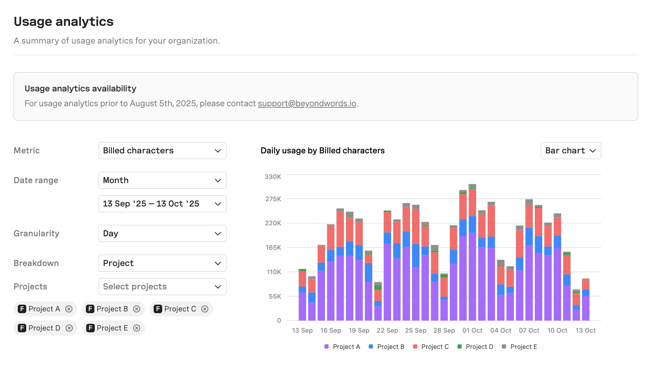Image resolution: width=653 pixels, height=367 pixels.
Task: Click the Project C red legend swatch
Action: 415,346
